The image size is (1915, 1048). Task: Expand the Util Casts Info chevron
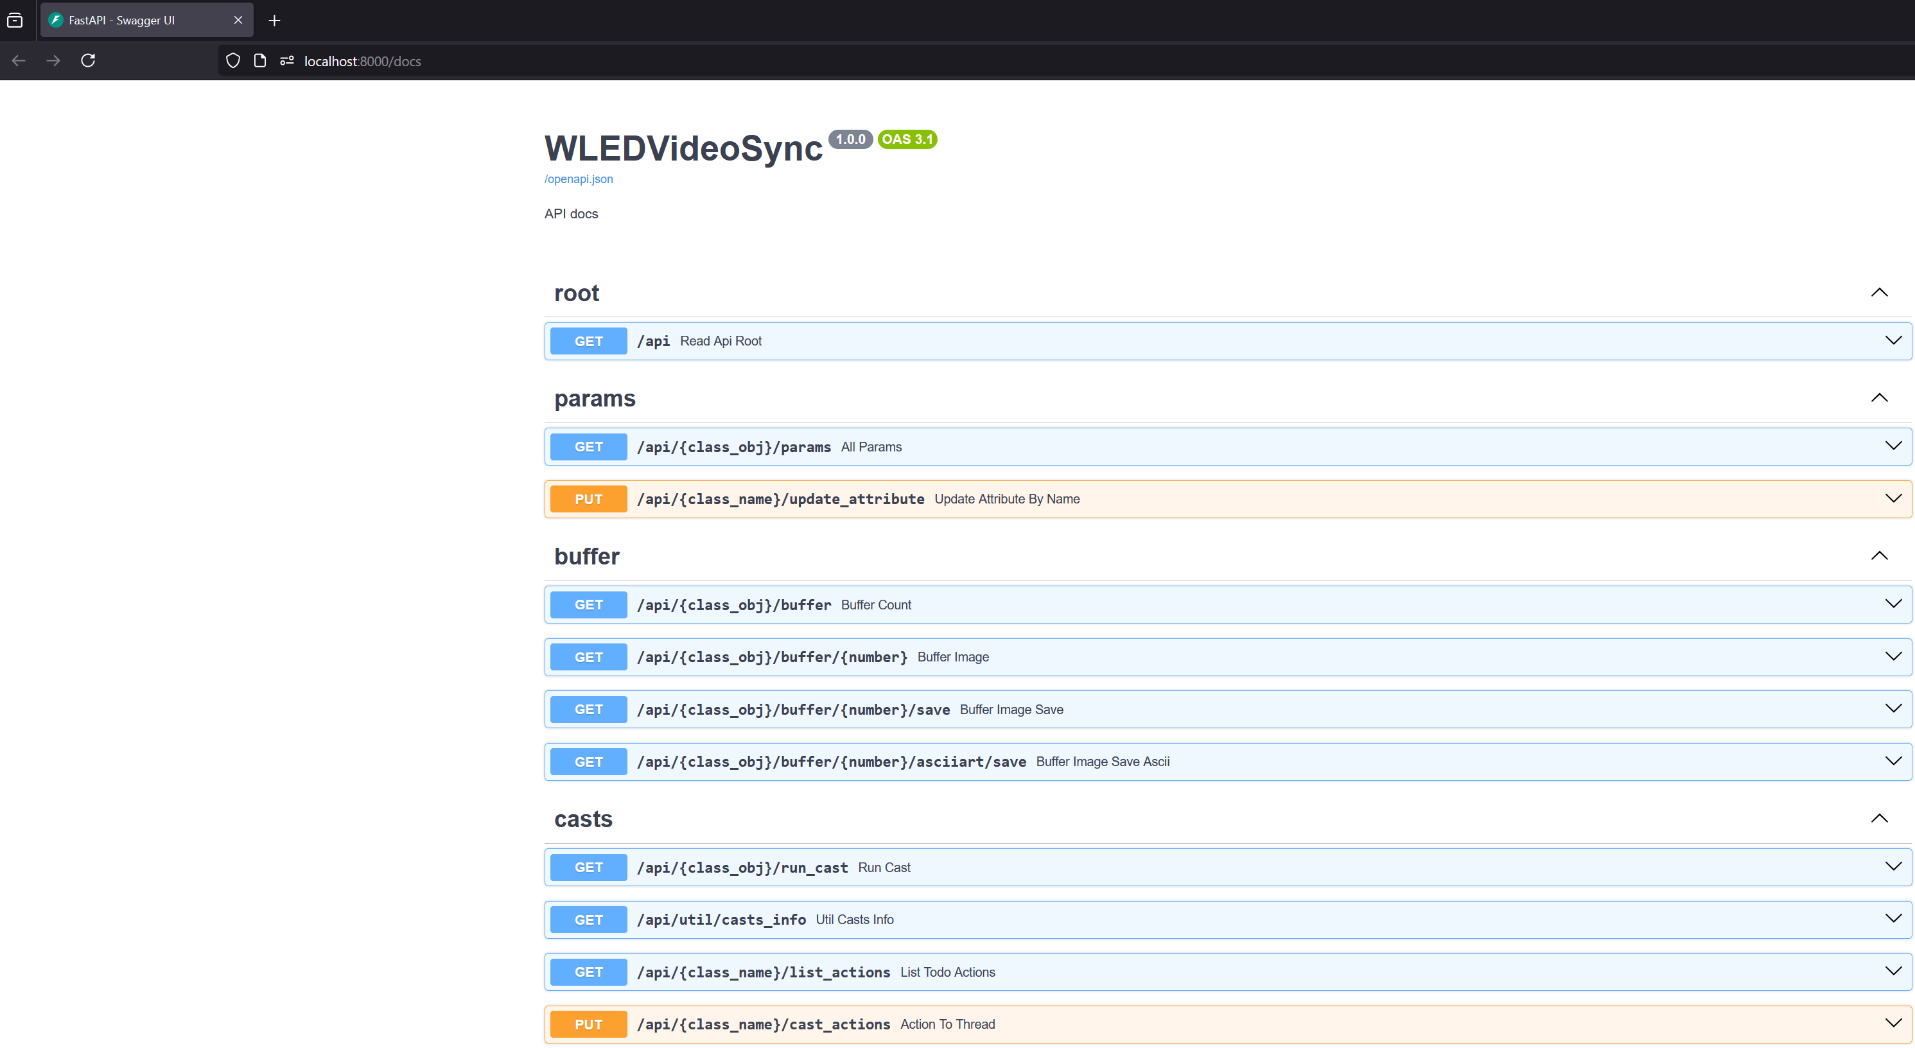click(1893, 920)
